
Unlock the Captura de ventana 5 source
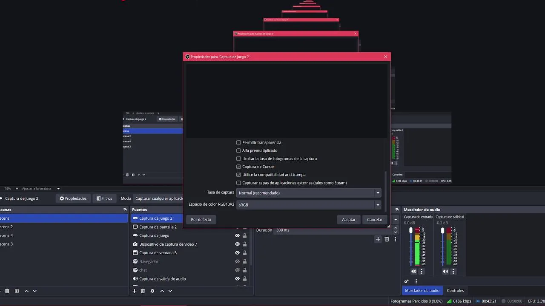pyautogui.click(x=245, y=253)
